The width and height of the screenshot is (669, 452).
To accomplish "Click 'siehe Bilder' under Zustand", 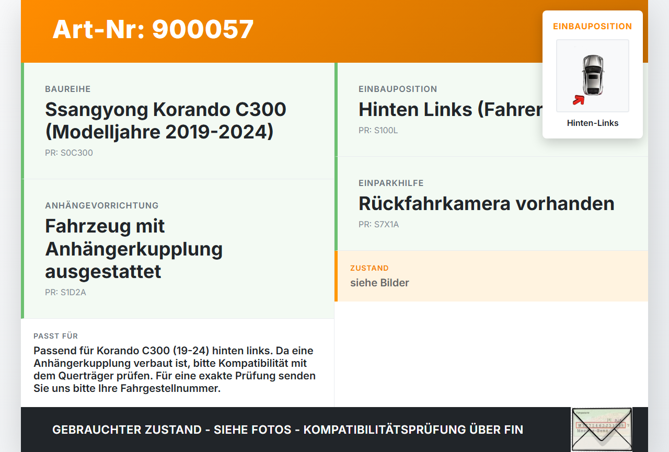I will (x=379, y=283).
